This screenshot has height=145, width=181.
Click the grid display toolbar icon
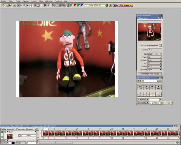[x=60, y=5]
